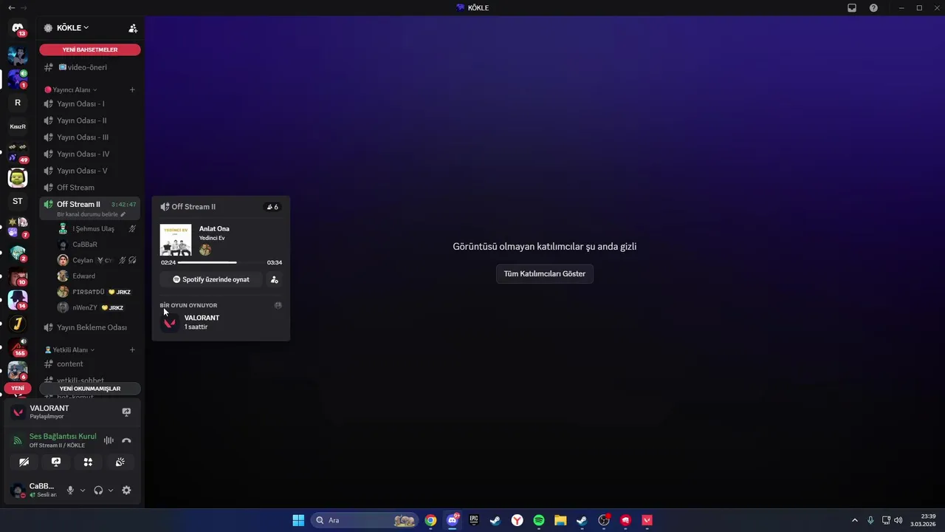The height and width of the screenshot is (532, 945).
Task: Open the video-öneri text channel
Action: pyautogui.click(x=89, y=67)
